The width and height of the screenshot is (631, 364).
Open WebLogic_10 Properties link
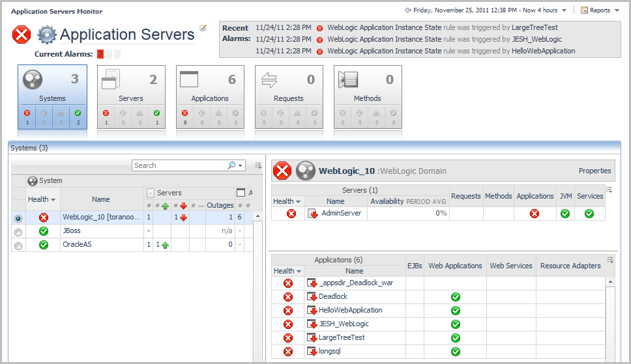[x=594, y=171]
